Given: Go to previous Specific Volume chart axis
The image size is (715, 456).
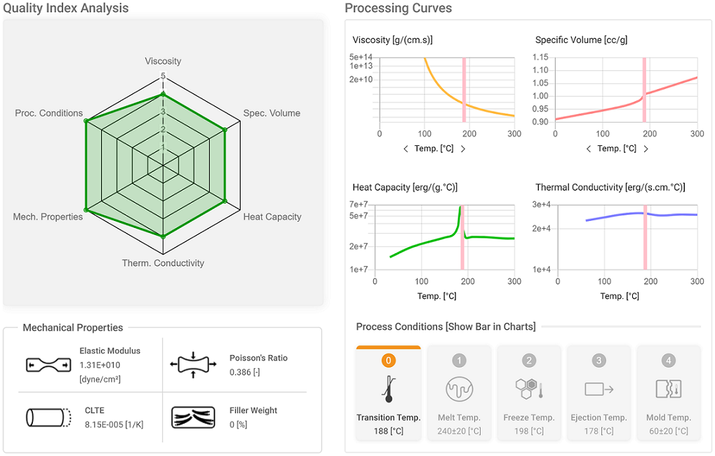Looking at the screenshot, I should tap(589, 149).
